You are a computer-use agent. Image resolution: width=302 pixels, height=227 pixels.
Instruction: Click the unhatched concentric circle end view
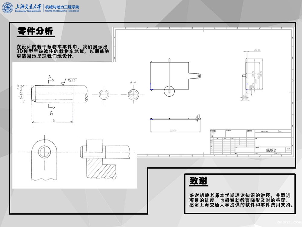click(105, 94)
